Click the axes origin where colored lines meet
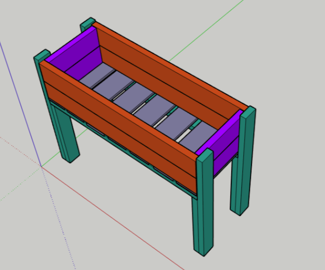The image size is (325, 270). 41,167
